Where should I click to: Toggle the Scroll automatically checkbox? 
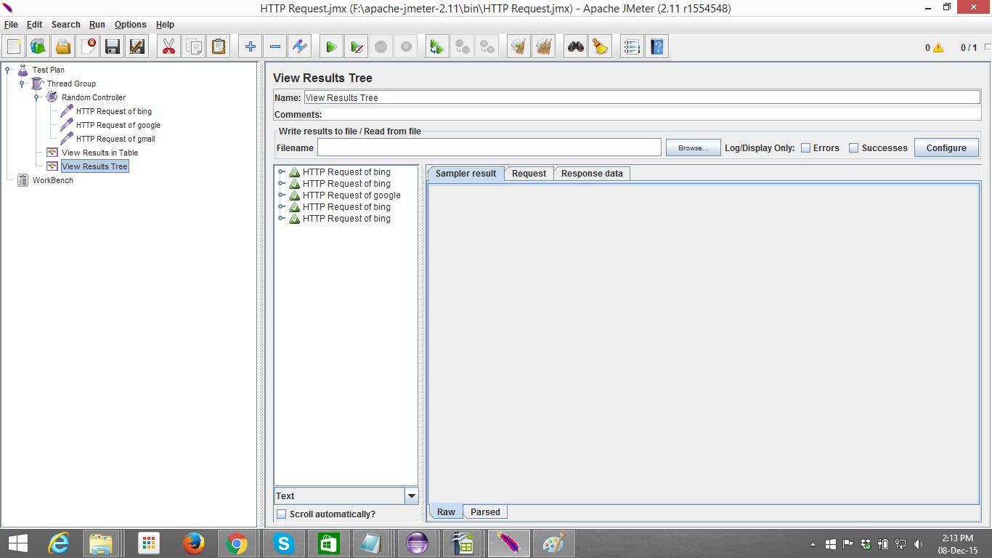click(282, 514)
